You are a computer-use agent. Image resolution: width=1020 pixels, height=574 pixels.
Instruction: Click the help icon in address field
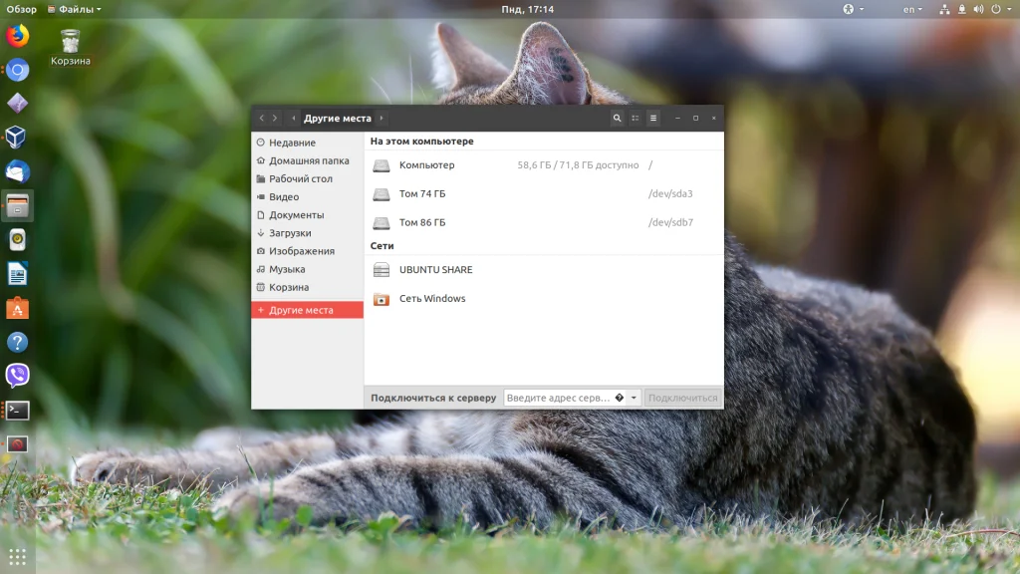(620, 398)
